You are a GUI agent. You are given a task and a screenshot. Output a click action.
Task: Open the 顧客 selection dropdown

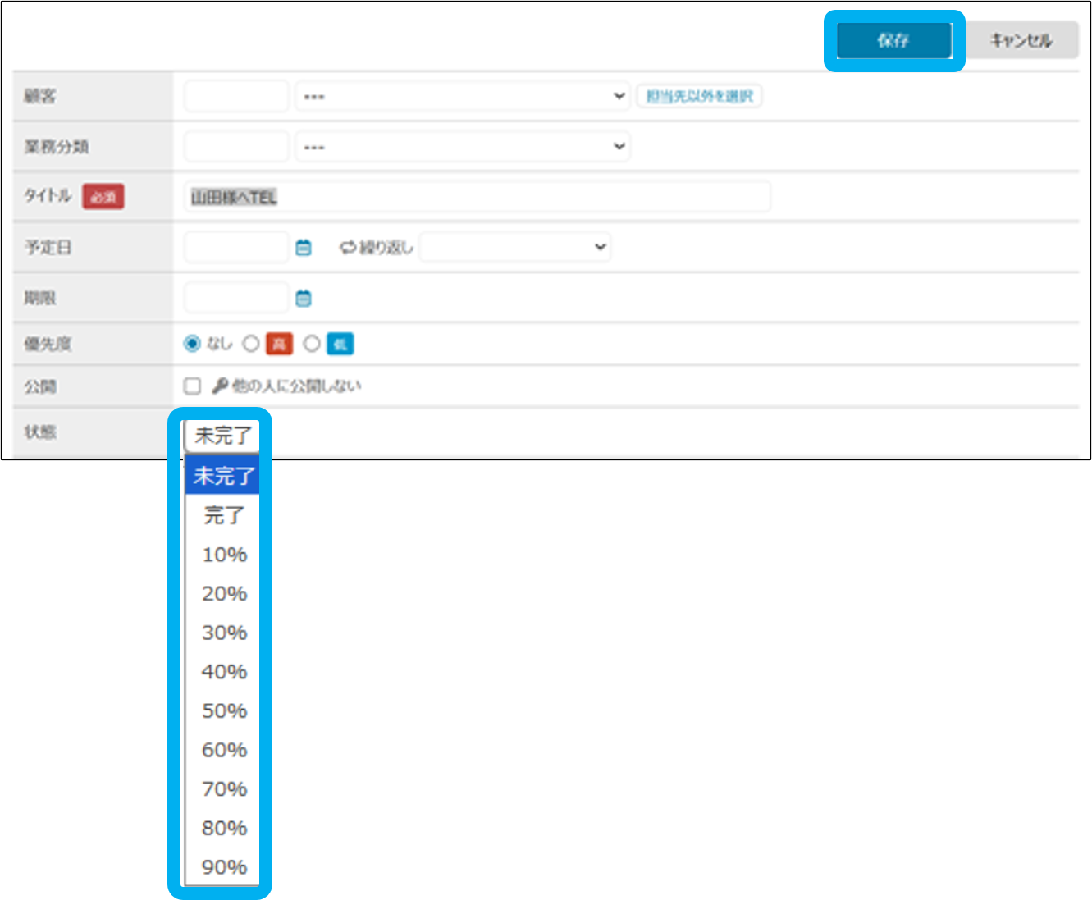pyautogui.click(x=462, y=96)
